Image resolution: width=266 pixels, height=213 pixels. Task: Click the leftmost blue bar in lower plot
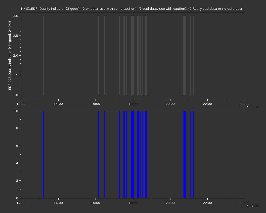43,154
